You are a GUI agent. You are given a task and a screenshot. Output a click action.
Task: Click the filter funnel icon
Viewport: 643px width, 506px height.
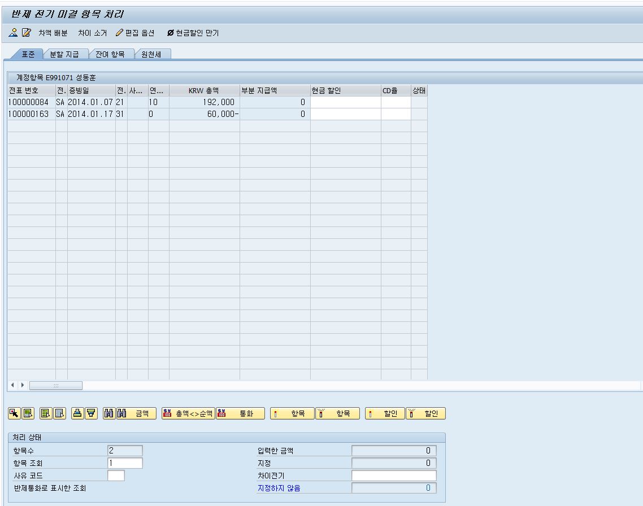click(90, 414)
